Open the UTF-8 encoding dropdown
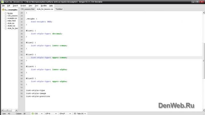This screenshot has width=205, height=115. coord(51,114)
